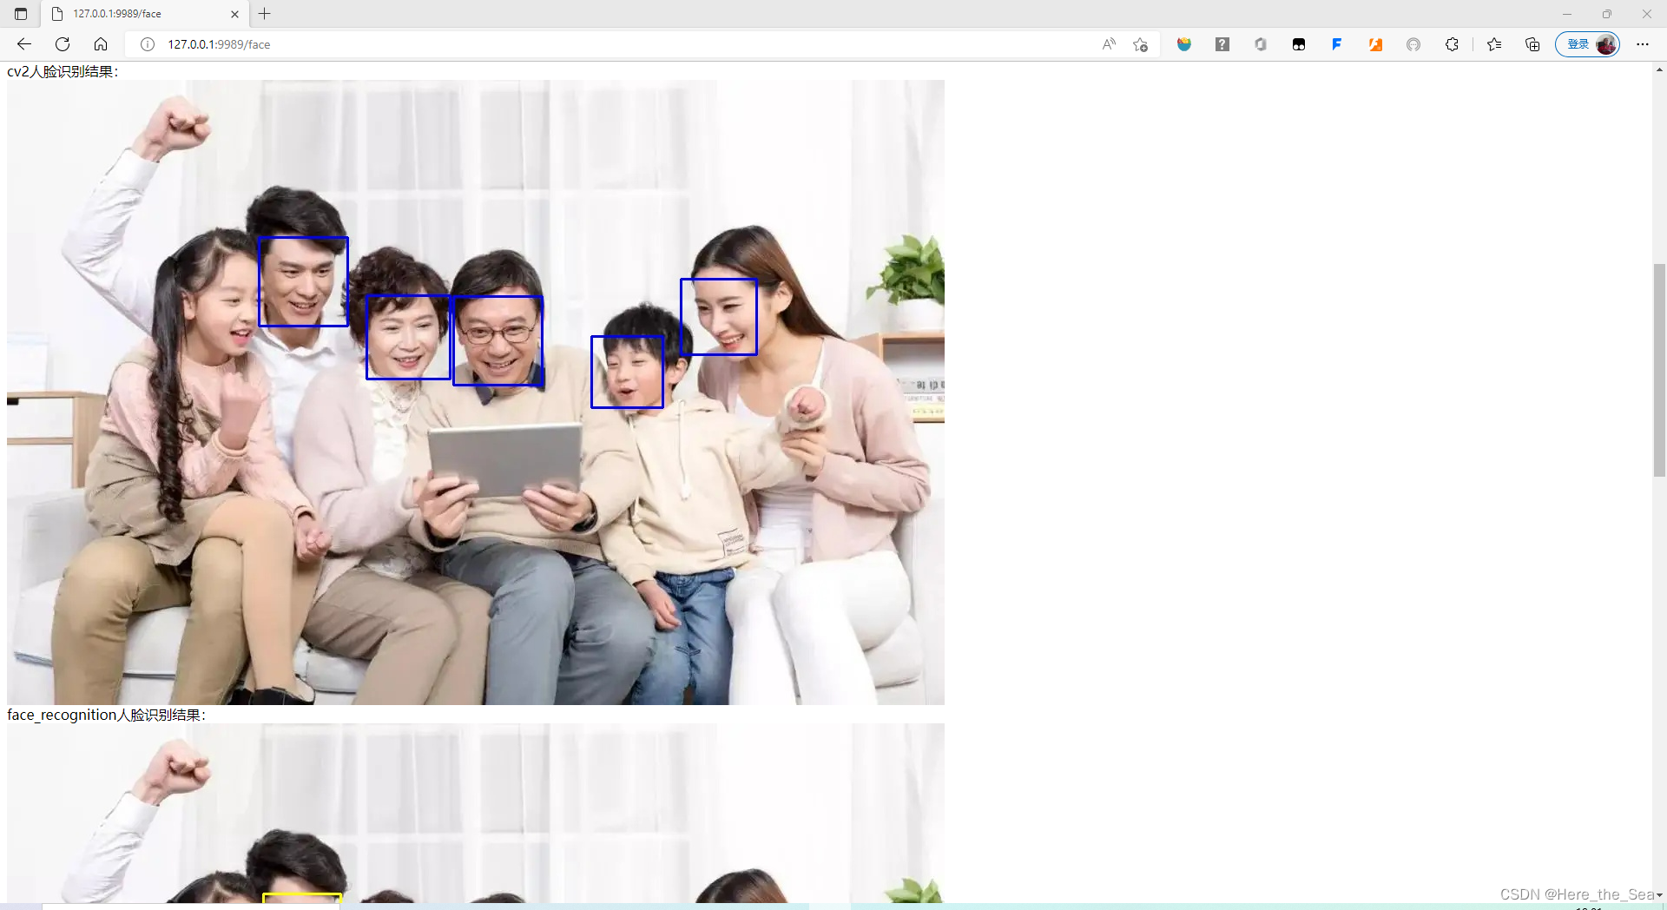
Task: Go back to the previous page
Action: coord(24,44)
